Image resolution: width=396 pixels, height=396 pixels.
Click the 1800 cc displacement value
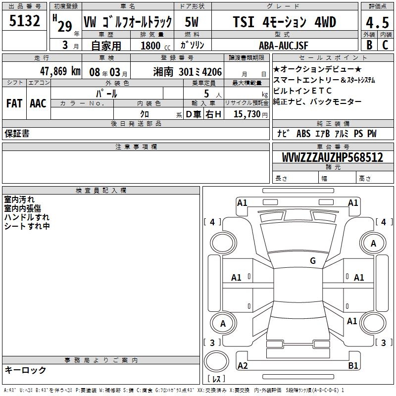[155, 46]
